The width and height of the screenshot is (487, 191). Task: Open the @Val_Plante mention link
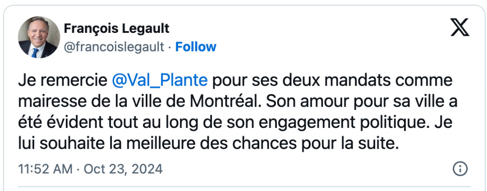159,80
